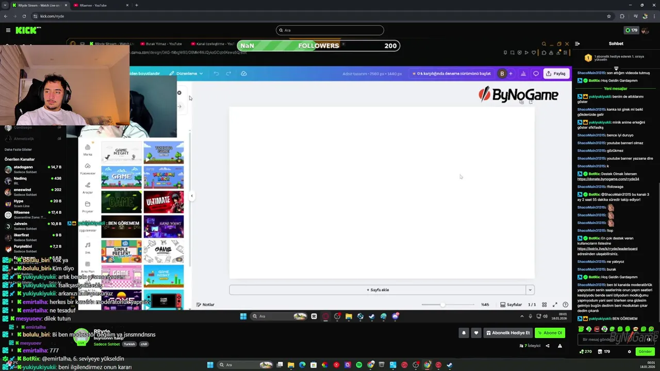Open Canva analytics chart icon

click(x=523, y=74)
